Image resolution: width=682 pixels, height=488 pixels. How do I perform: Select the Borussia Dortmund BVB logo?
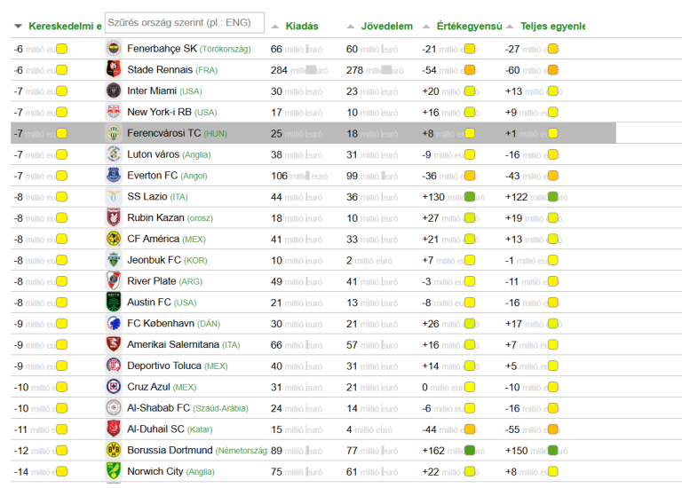[x=113, y=451]
